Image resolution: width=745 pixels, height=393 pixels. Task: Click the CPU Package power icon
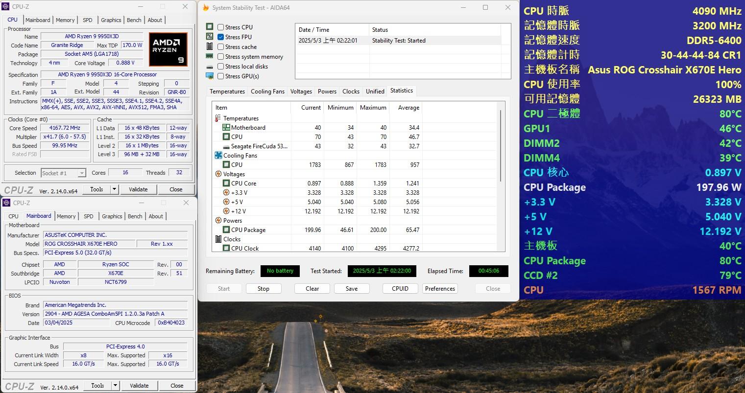coord(226,230)
